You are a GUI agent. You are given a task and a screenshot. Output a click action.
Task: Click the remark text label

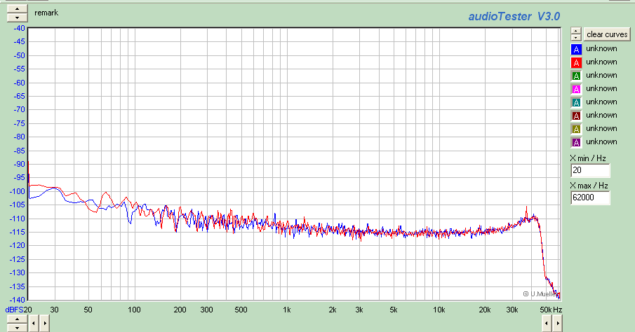[x=46, y=13]
